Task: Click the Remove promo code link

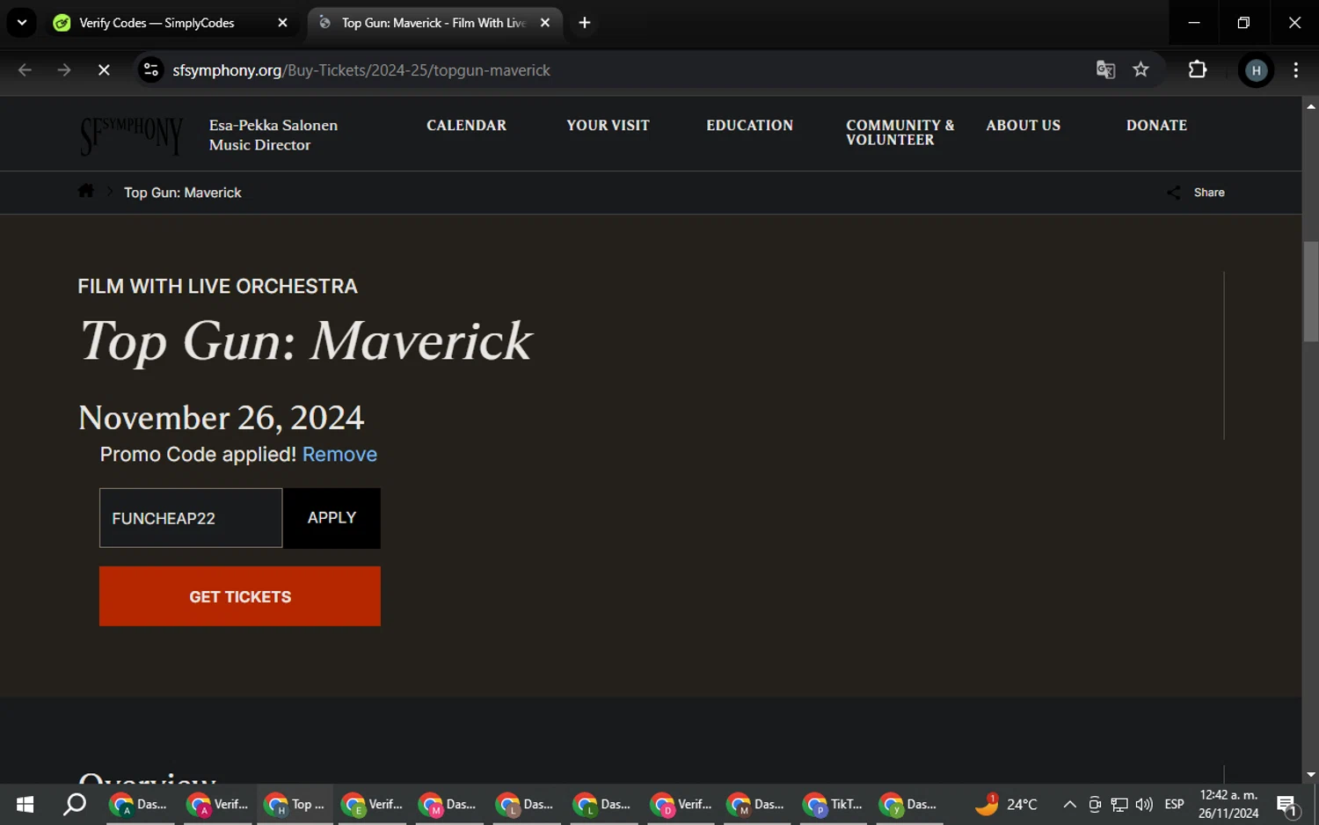Action: click(x=339, y=454)
